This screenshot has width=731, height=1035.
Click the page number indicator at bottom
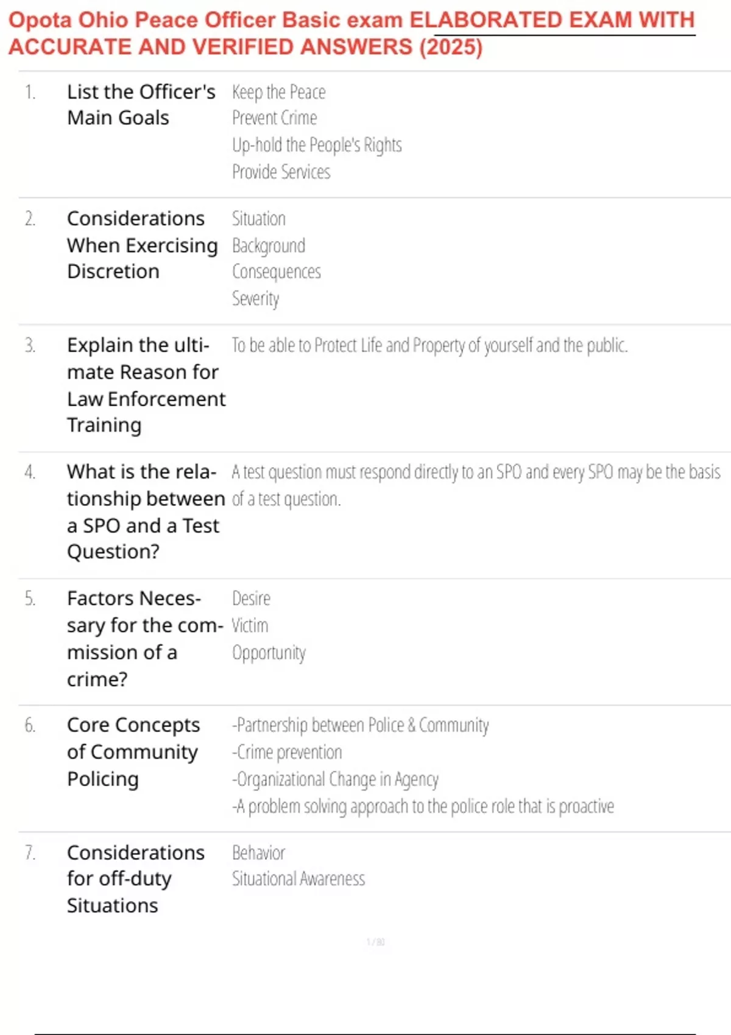click(x=375, y=942)
